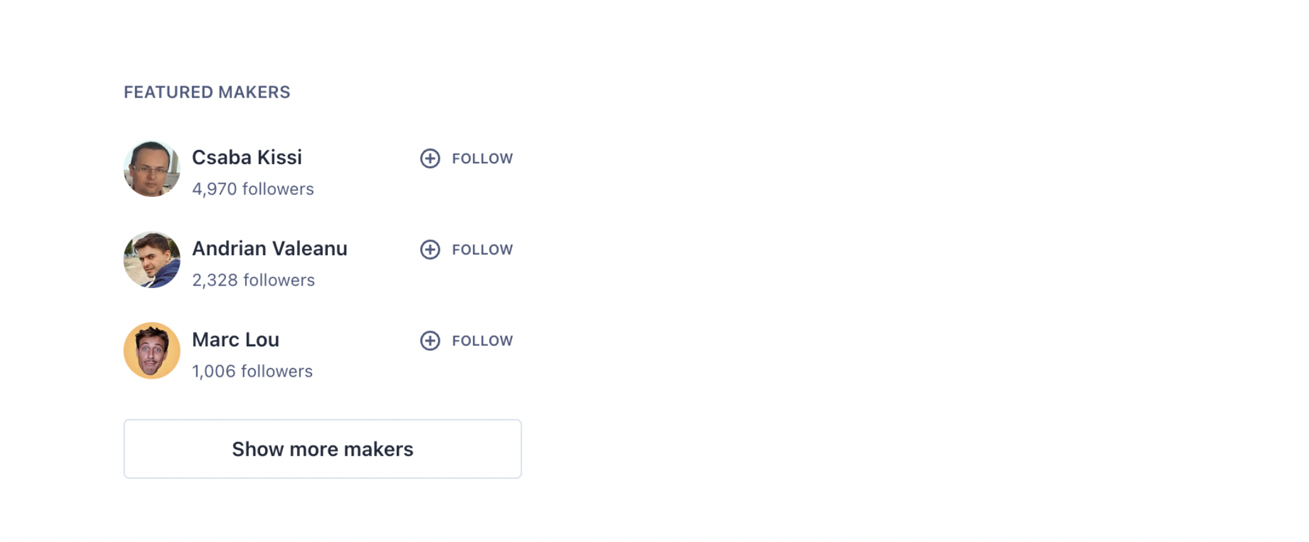Click the 2,328 followers count
1309x542 pixels.
tap(253, 280)
